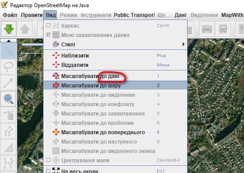Activate the Improve way accuracy tool
Viewport: 244px width, 173px height.
8,163
